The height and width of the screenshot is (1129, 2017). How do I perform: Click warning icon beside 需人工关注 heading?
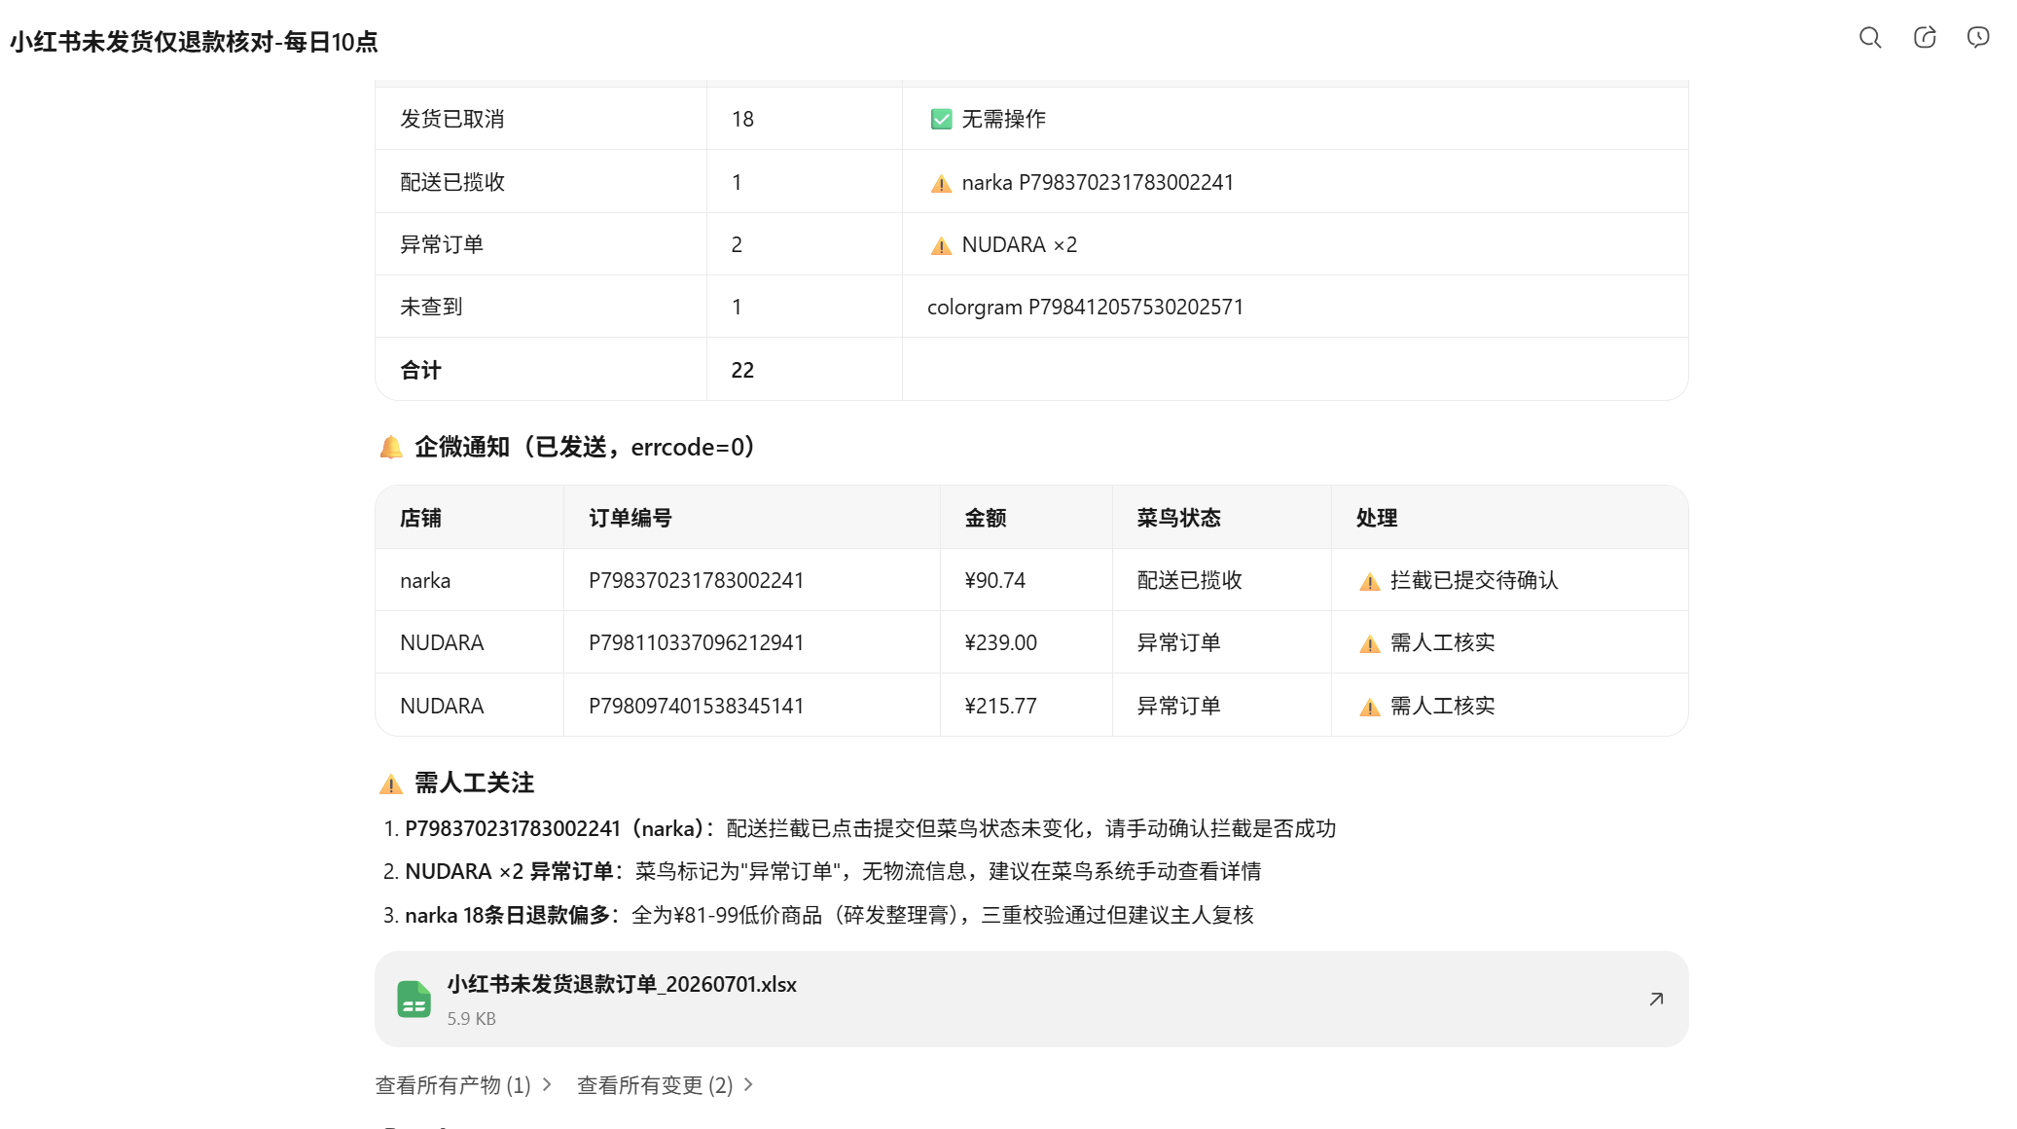tap(391, 783)
